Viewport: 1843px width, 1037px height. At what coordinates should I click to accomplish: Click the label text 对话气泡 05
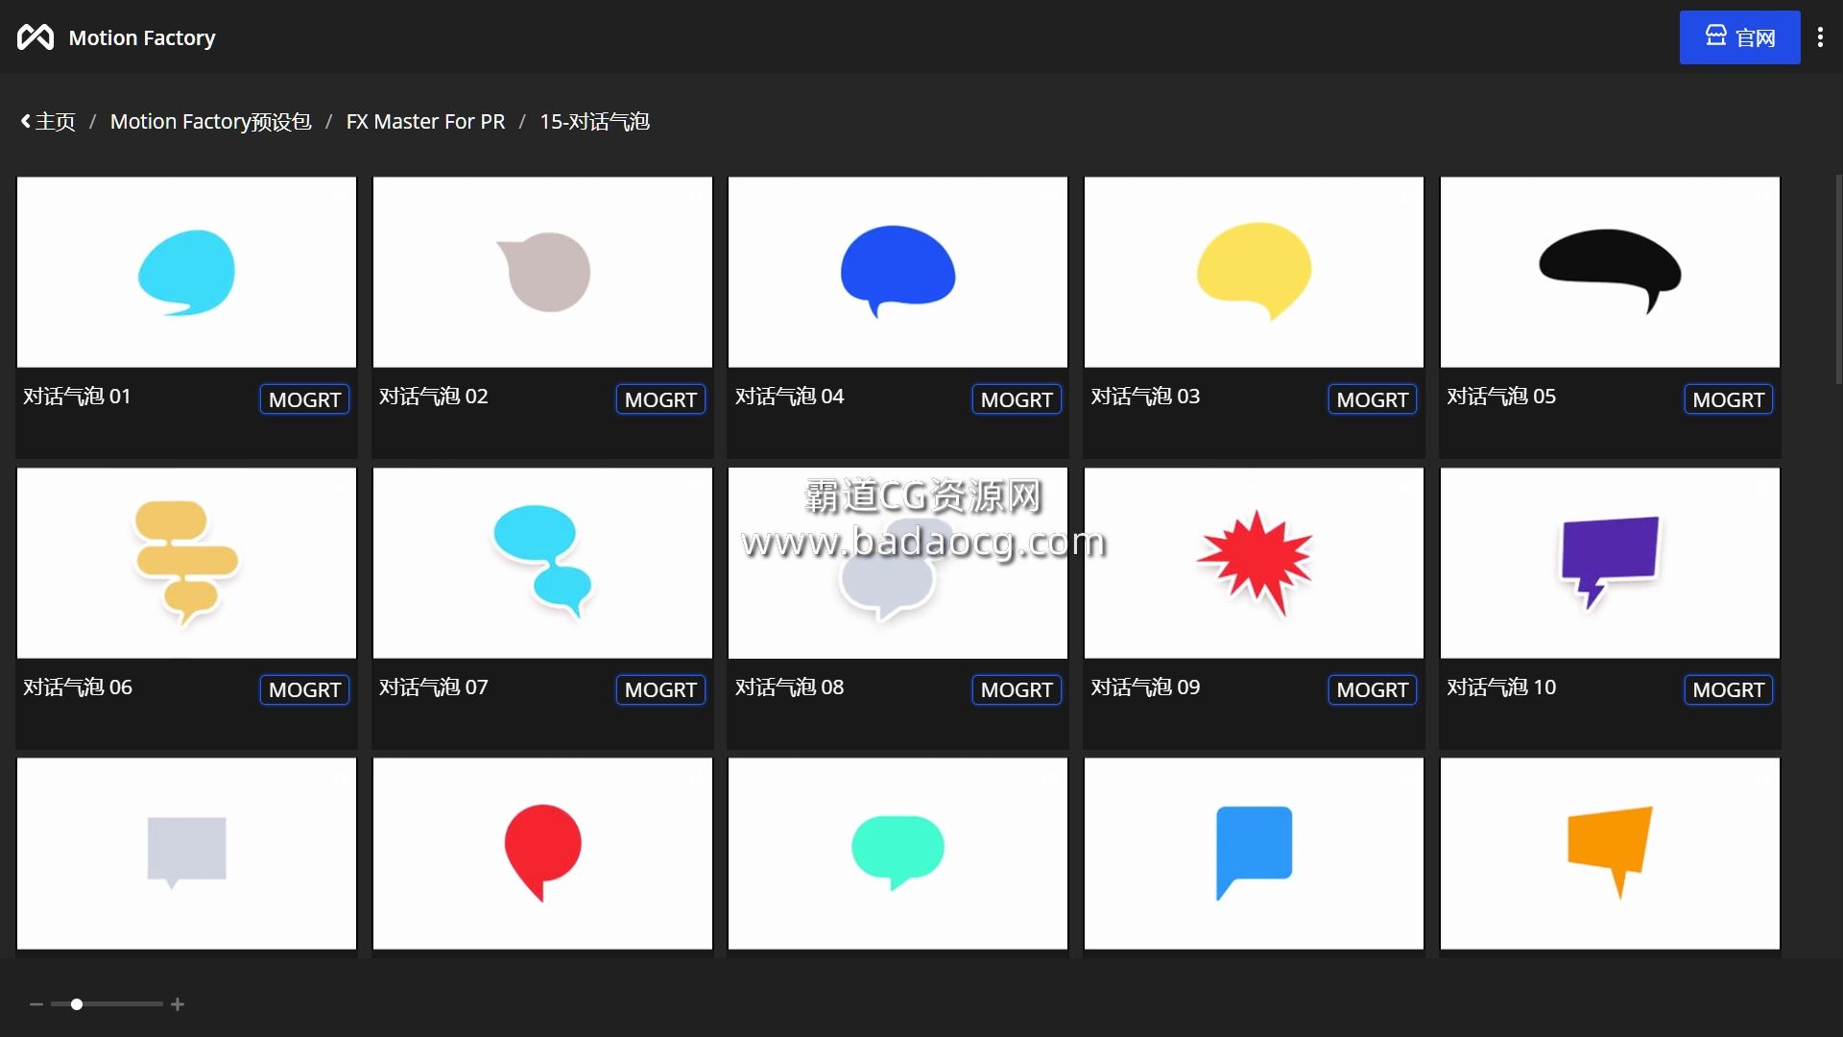click(1501, 397)
